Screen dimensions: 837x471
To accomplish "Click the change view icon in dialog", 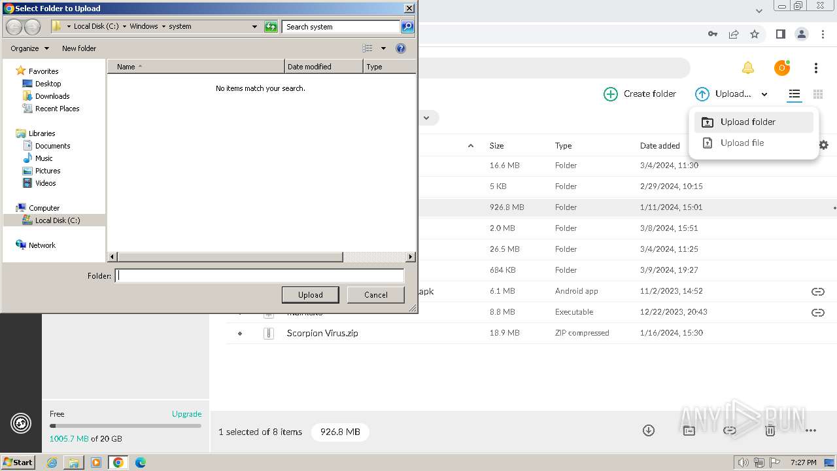I will [x=367, y=48].
